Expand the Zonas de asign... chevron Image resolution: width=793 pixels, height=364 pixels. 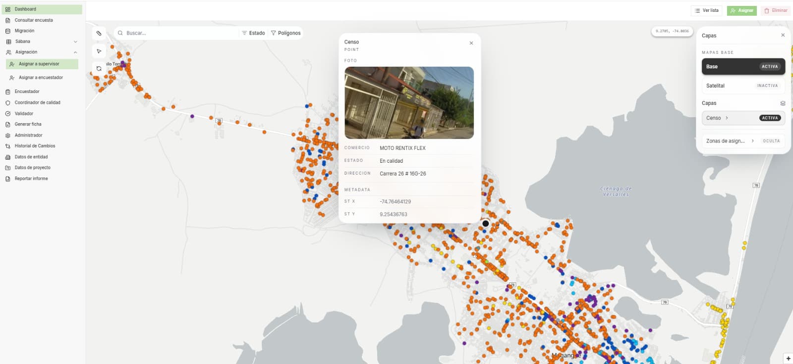pos(753,141)
